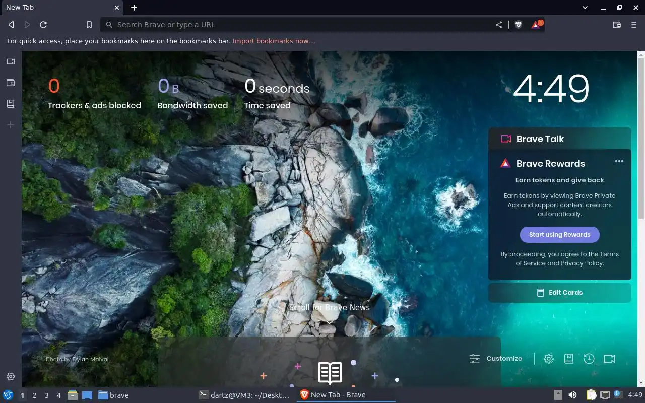Click Import bookmarks now link
This screenshot has width=645, height=403.
[x=274, y=41]
